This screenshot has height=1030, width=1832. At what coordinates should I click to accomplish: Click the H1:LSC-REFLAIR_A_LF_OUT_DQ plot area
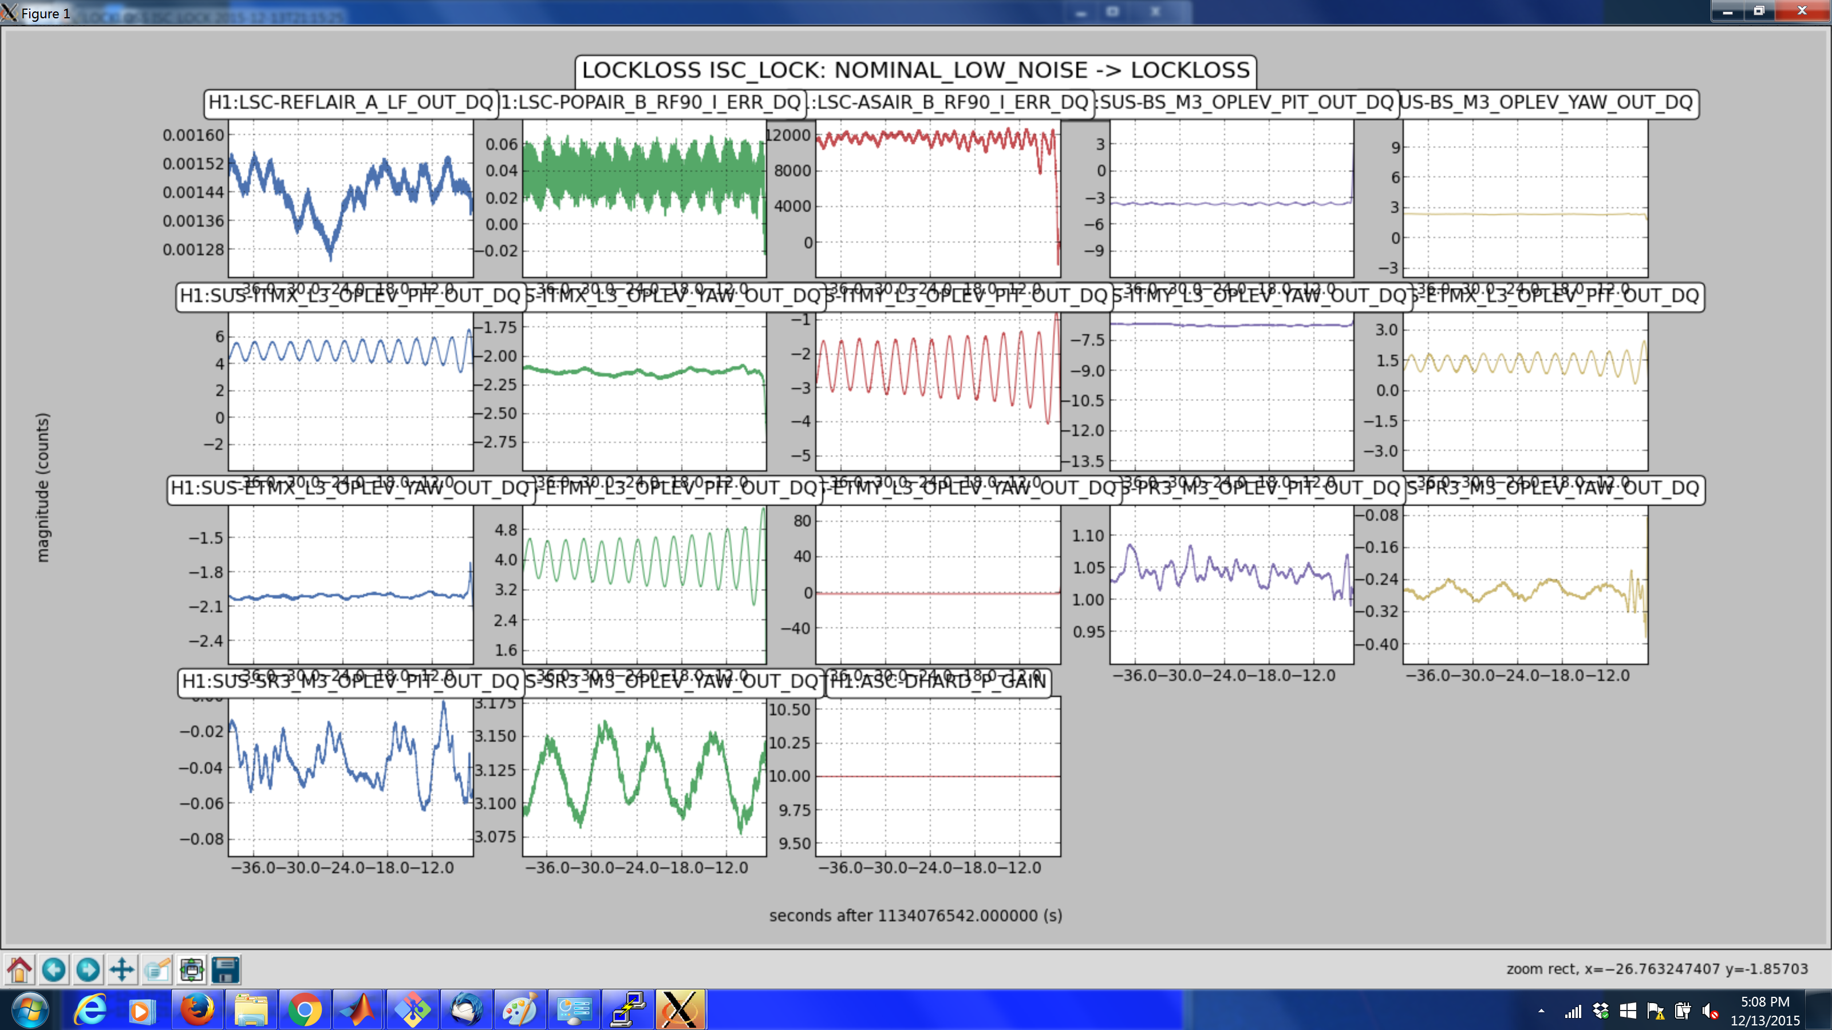[x=350, y=199]
